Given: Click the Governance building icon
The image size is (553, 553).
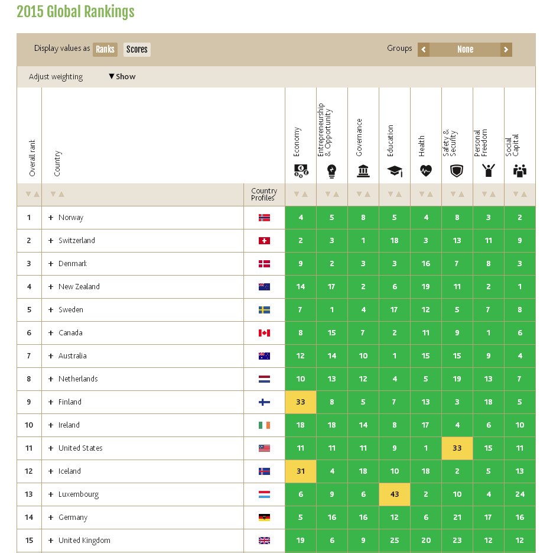Looking at the screenshot, I should (363, 172).
